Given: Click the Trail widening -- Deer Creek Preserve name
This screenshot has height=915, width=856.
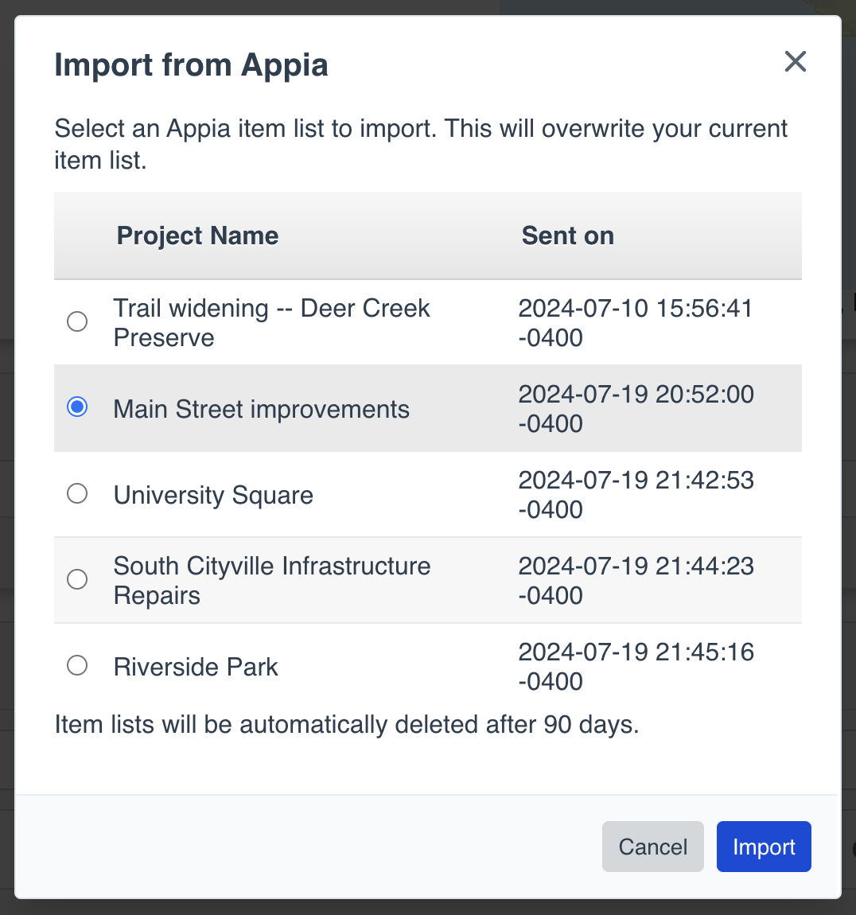Looking at the screenshot, I should tap(271, 322).
